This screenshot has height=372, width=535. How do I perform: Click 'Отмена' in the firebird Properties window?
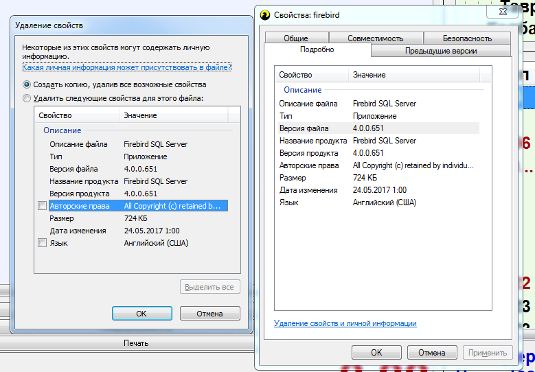432,352
